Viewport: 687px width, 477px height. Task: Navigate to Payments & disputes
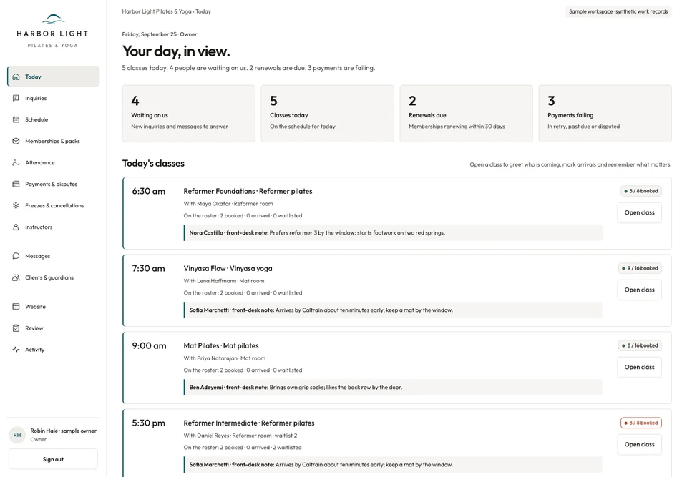point(54,184)
